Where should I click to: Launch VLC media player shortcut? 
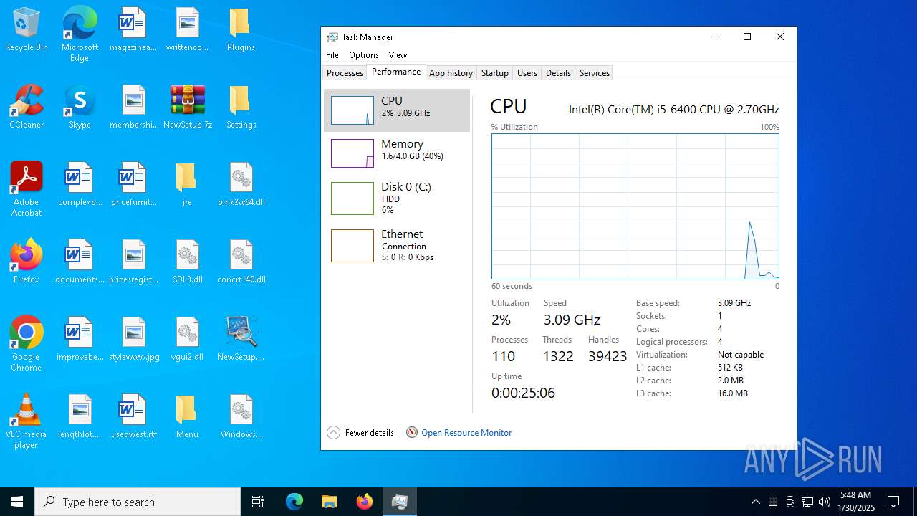(27, 421)
